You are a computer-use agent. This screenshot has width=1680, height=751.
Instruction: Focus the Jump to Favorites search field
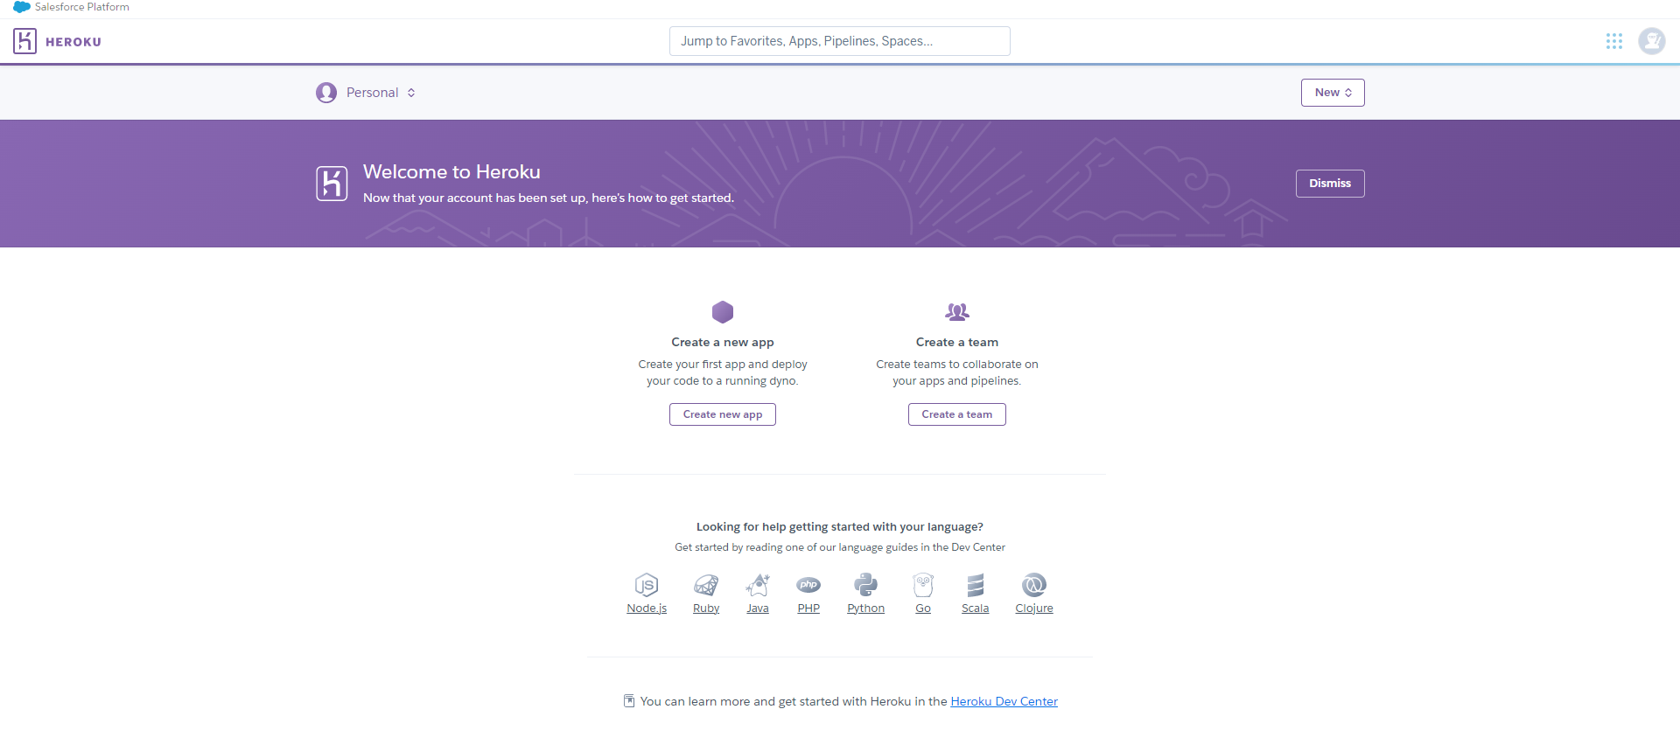click(840, 41)
